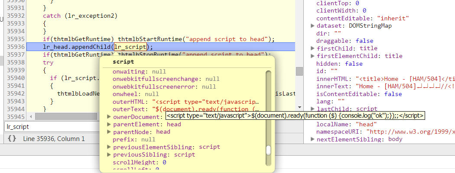Viewport: 455px width, 173px height.
Task: Click lr_head.appendChild in the highlighted line
Action: (x=77, y=47)
